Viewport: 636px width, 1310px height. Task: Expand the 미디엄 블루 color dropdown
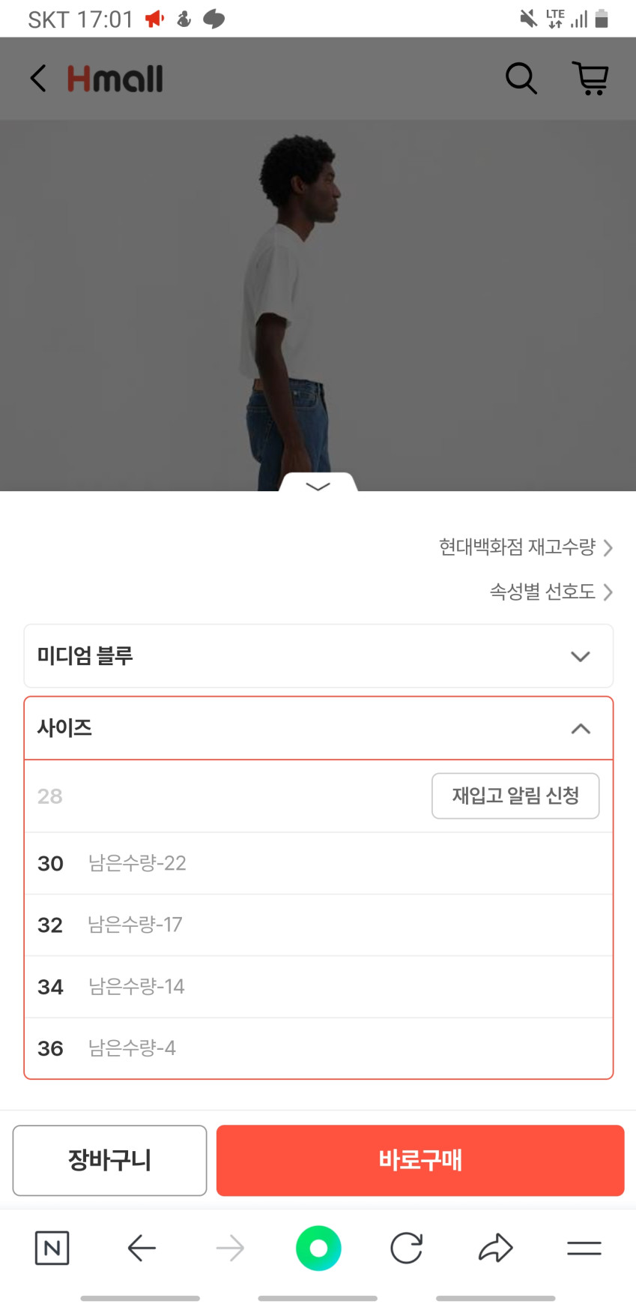click(318, 656)
